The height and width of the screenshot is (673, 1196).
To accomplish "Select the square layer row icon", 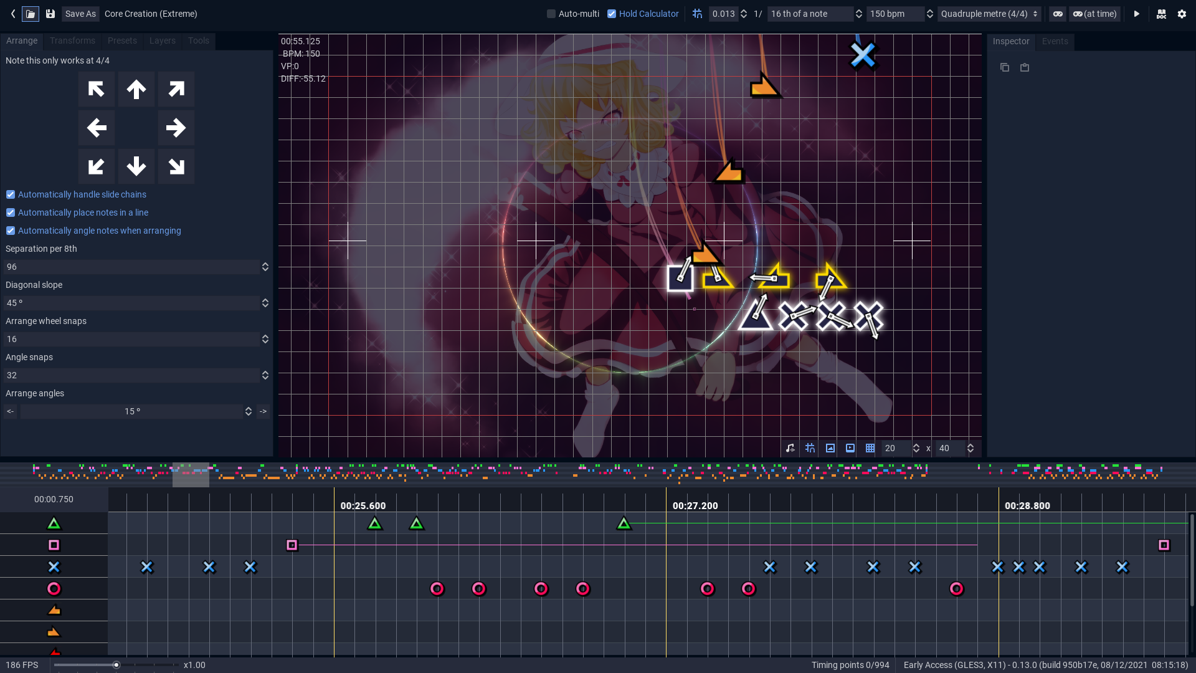I will point(54,545).
